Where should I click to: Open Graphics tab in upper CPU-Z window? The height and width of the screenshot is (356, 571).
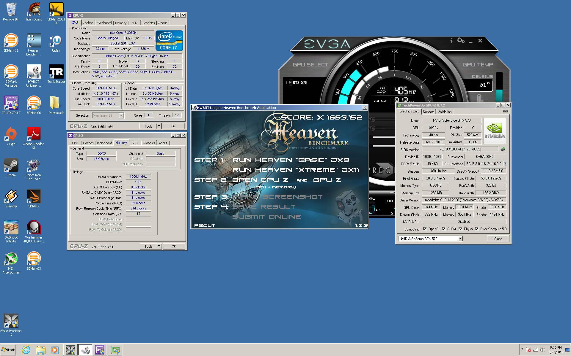pyautogui.click(x=148, y=23)
